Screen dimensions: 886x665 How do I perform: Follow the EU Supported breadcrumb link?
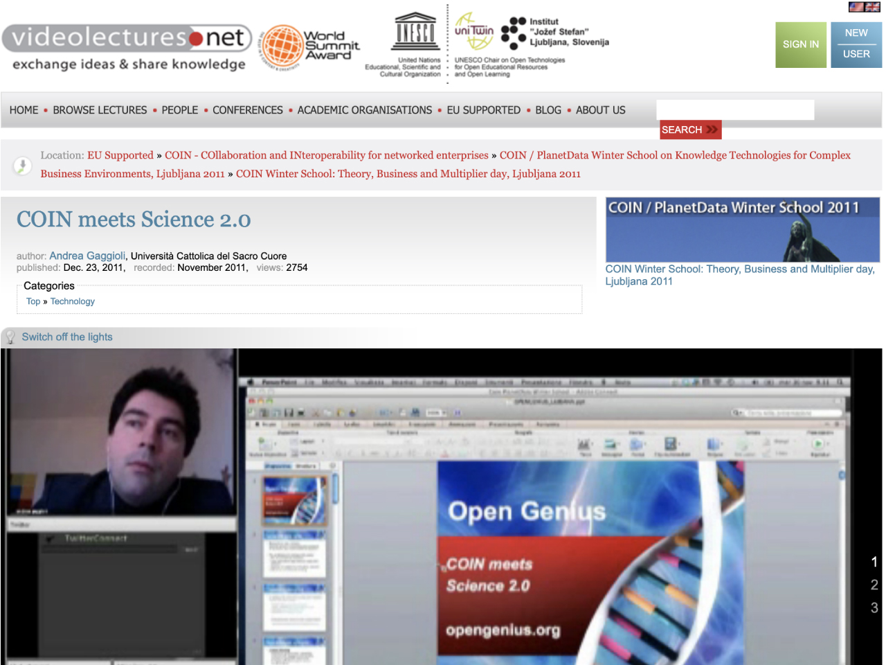pyautogui.click(x=120, y=155)
